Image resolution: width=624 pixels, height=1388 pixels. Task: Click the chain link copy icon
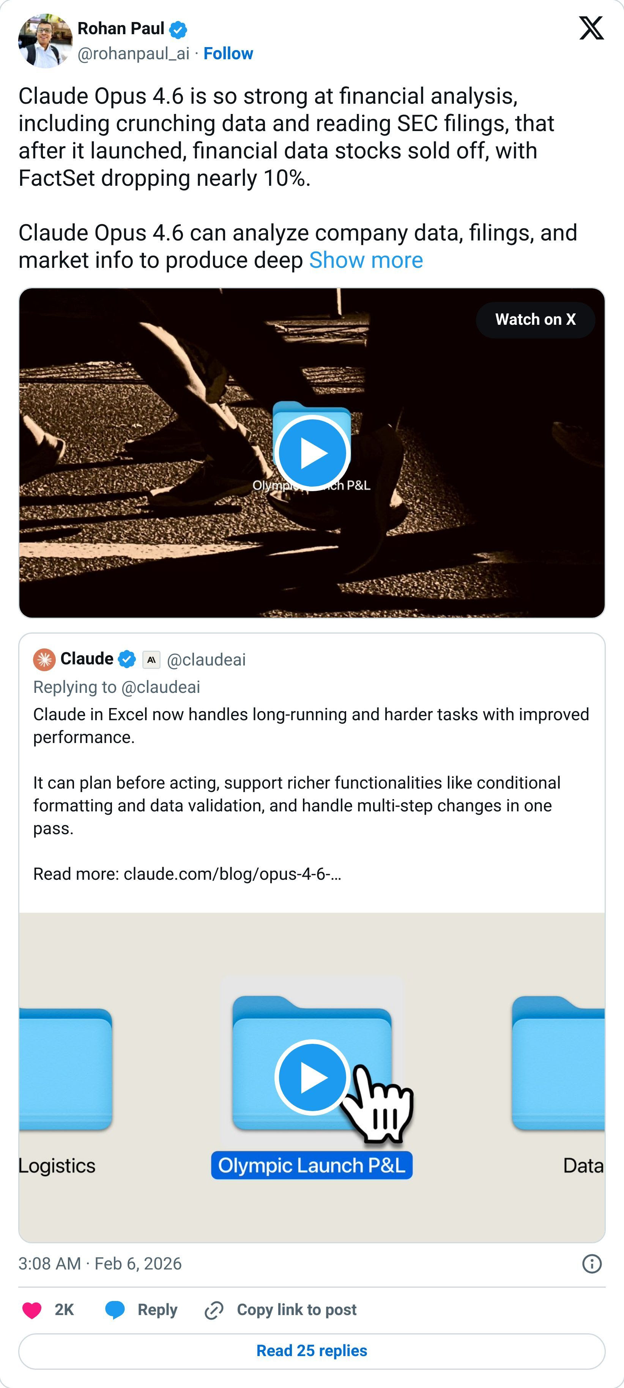(214, 1310)
